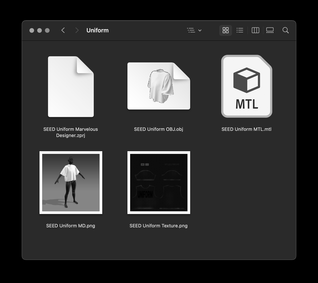318x283 pixels.
Task: Select the SEED Uniform MTL.mtl file icon
Action: click(x=246, y=86)
